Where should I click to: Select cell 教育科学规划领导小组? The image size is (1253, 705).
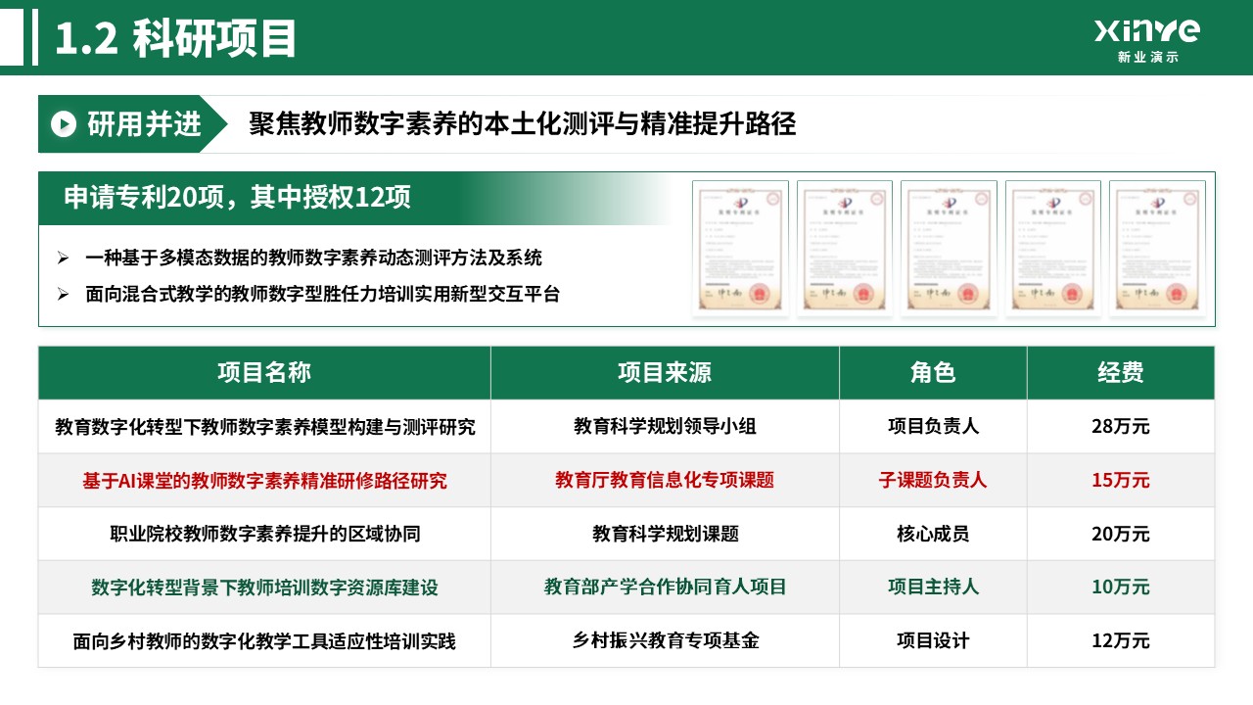(665, 427)
